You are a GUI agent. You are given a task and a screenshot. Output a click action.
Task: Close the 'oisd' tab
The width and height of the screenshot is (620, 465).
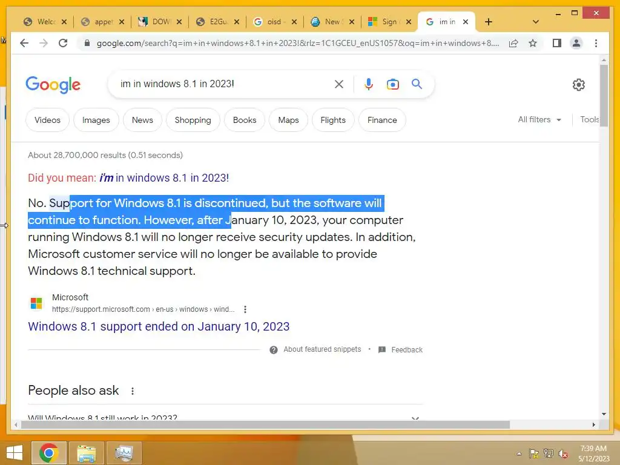pos(294,22)
